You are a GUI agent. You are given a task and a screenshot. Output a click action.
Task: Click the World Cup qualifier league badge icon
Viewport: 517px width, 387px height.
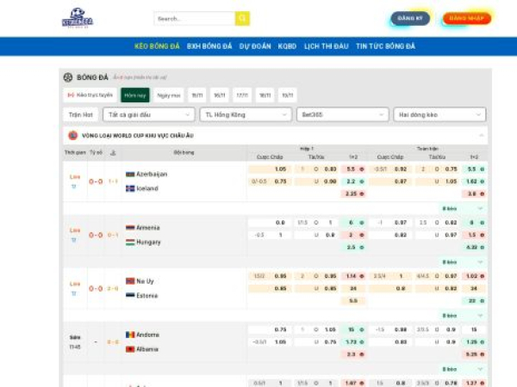pyautogui.click(x=72, y=135)
